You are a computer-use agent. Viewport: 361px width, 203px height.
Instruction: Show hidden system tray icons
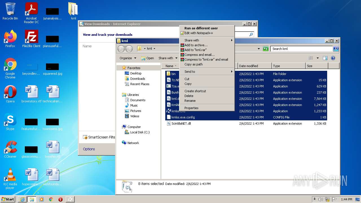[x=314, y=199]
